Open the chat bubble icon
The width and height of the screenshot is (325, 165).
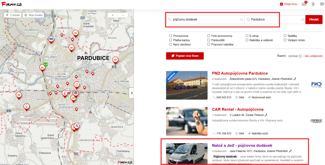click(x=322, y=4)
